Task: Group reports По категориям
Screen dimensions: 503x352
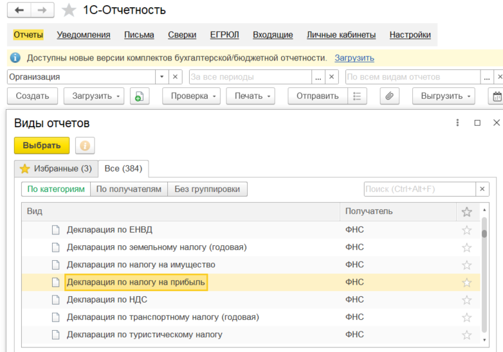Action: pos(56,189)
